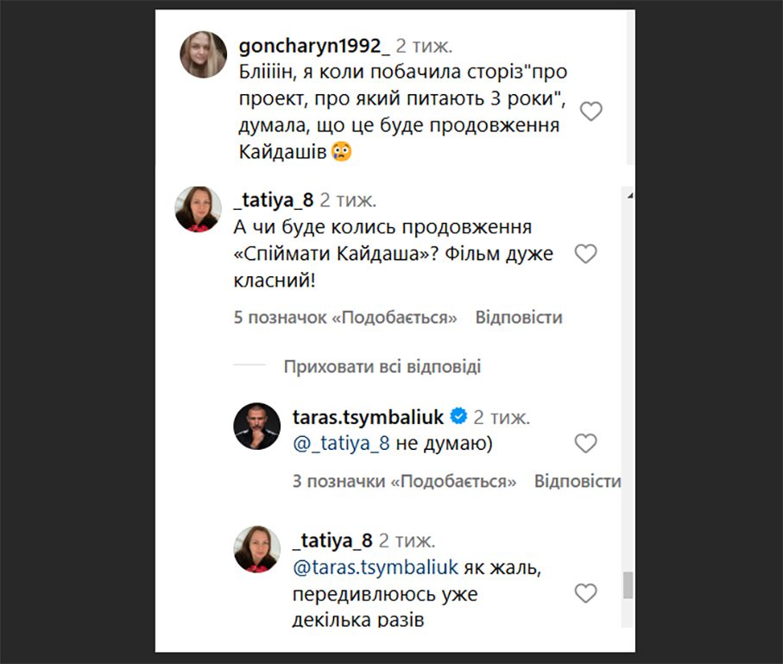Collapse replies via 'Приховати всі відповіді'
Viewport: 783px width, 664px height.
(382, 366)
